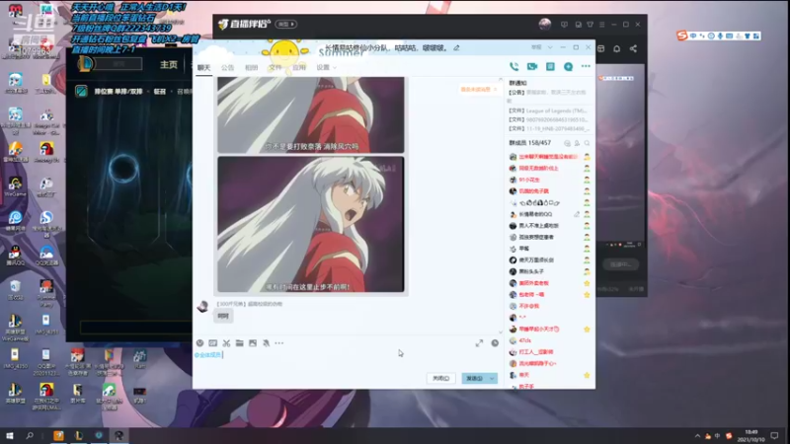
Task: Switch to the 相册 tab
Action: coord(252,67)
